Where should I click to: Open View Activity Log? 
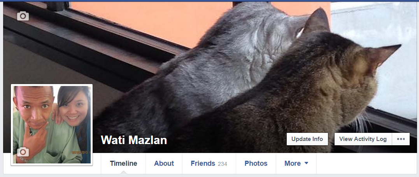[x=363, y=139]
